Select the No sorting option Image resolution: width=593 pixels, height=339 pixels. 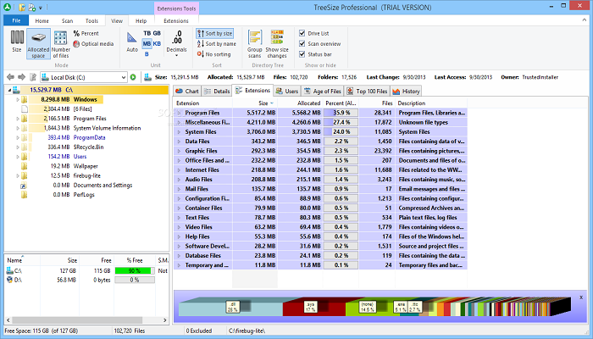(213, 54)
